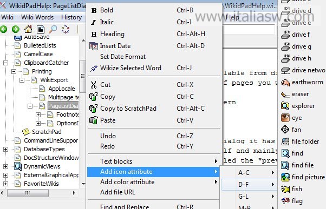Expand the DynamicViews tree node
Image resolution: width=326 pixels, height=209 pixels.
6,166
